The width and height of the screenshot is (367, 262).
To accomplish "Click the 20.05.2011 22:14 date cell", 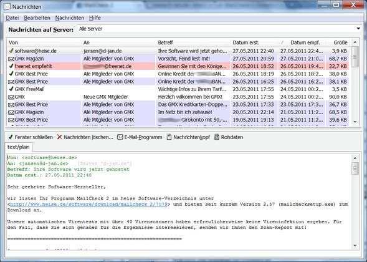I will (x=253, y=112).
